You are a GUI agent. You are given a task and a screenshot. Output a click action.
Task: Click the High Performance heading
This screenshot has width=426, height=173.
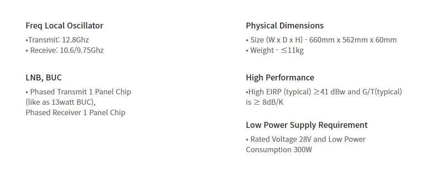click(280, 78)
